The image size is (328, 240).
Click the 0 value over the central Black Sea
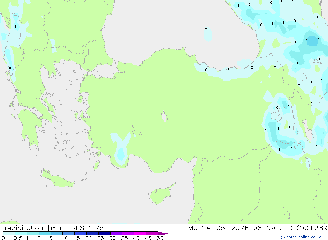coord(206,28)
